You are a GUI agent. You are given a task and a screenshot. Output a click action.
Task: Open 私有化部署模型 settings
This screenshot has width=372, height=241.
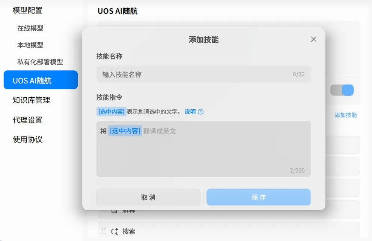(x=40, y=62)
